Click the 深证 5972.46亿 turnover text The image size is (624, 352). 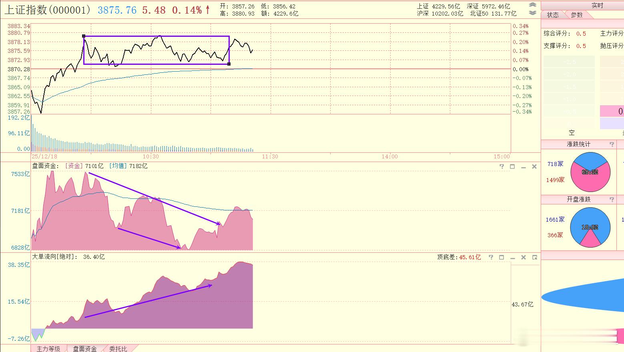point(488,6)
